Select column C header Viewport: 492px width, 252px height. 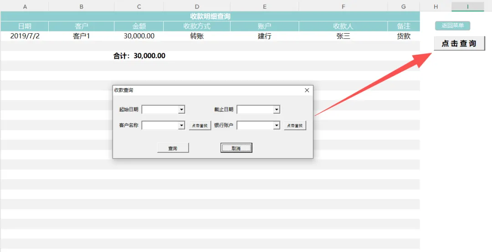[x=138, y=6]
